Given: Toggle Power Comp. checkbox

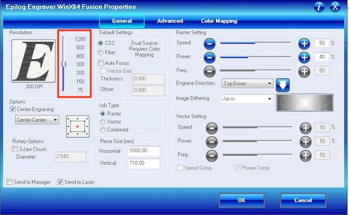Looking at the screenshot, I should coord(238,168).
